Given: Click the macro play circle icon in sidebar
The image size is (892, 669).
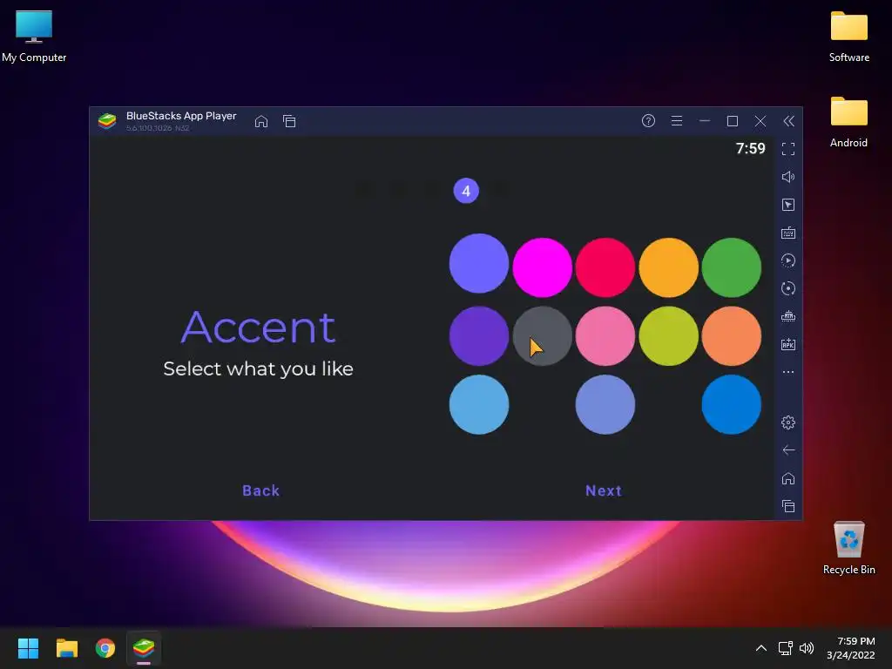Looking at the screenshot, I should coord(787,260).
